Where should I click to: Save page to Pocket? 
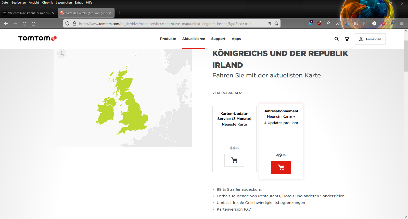338,23
